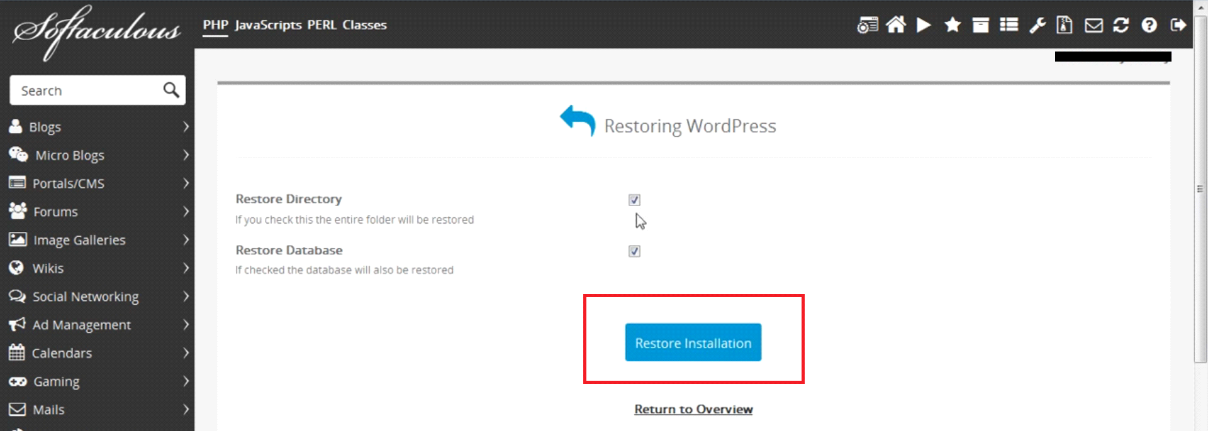Image resolution: width=1208 pixels, height=431 pixels.
Task: Click the Blogs person icon
Action: [16, 126]
